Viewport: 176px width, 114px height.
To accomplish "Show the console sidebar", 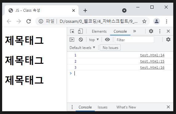I will coord(72,39).
